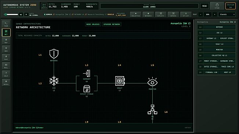239x134 pixels.
Task: Select GATEWAY L1 in the L3 row
Action: click(x=211, y=38)
